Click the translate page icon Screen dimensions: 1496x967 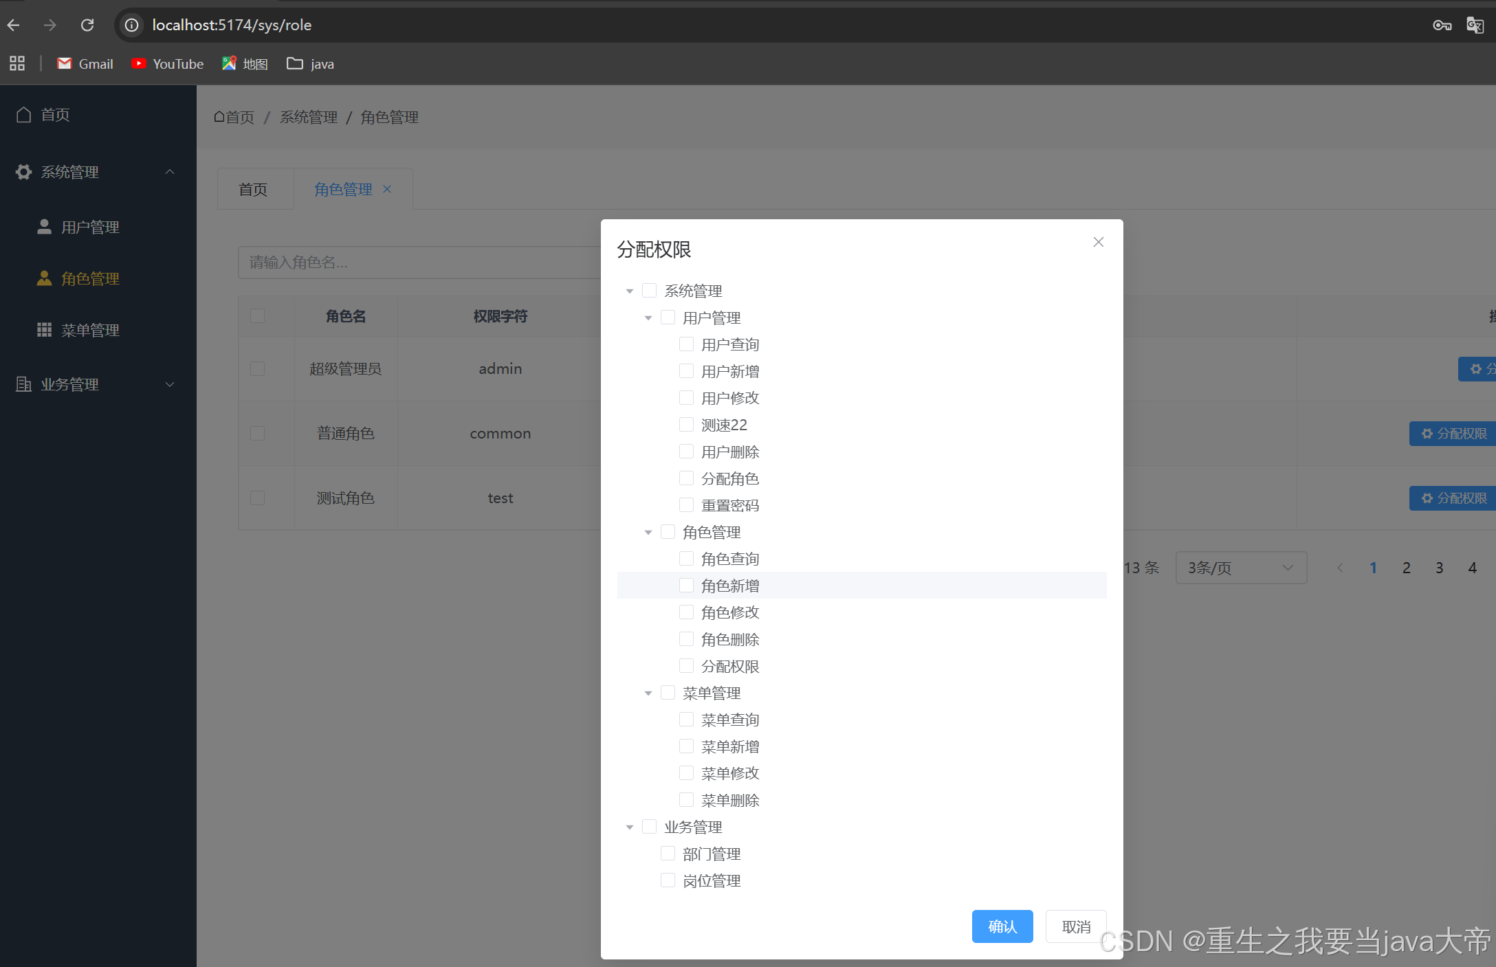pos(1475,25)
